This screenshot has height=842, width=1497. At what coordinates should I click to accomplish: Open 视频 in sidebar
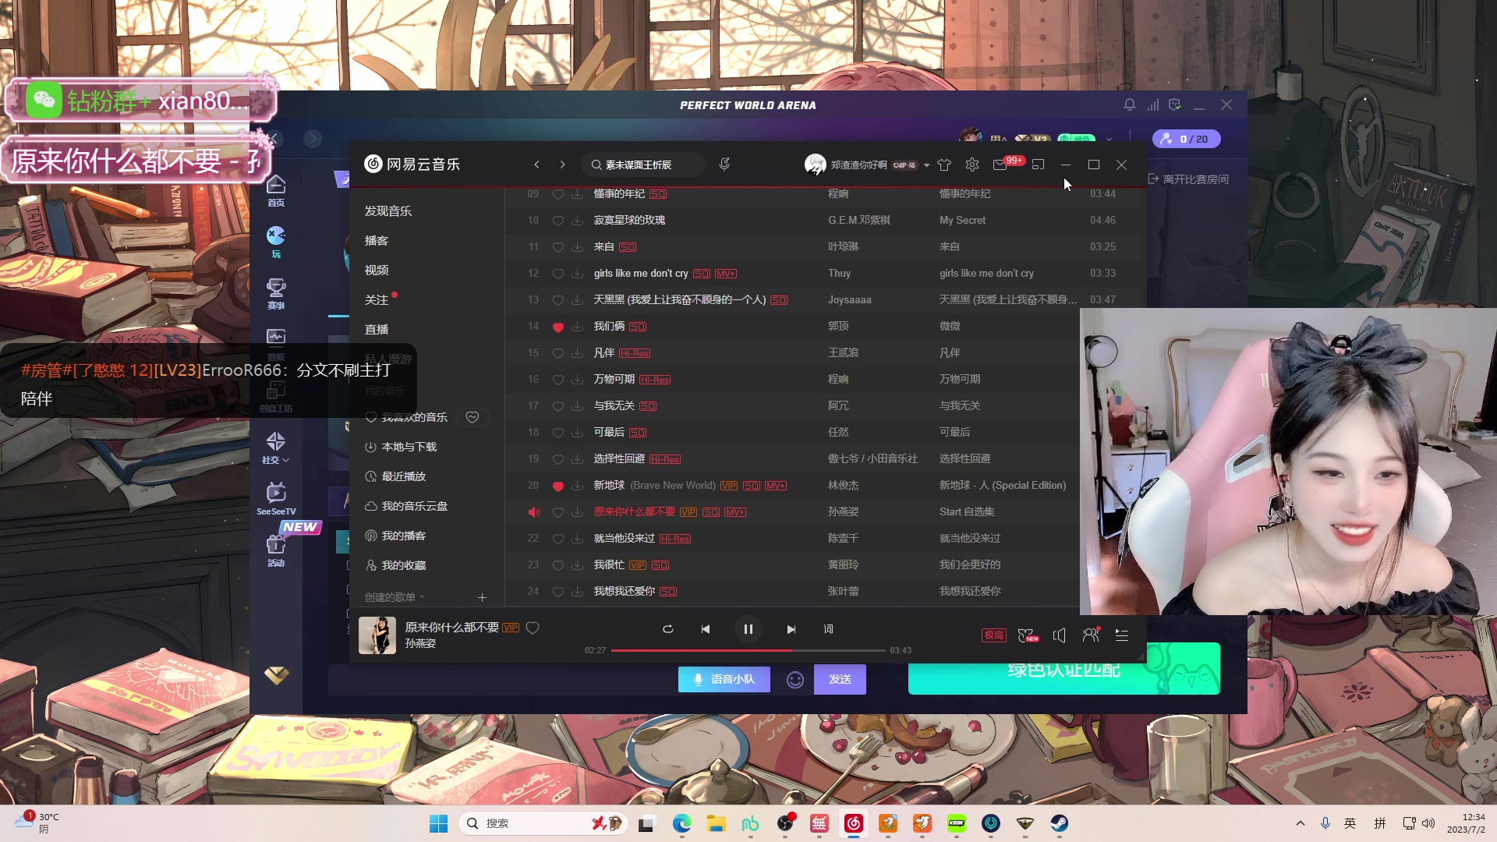point(377,271)
